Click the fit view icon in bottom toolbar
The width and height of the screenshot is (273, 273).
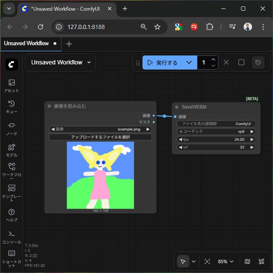click(x=207, y=261)
